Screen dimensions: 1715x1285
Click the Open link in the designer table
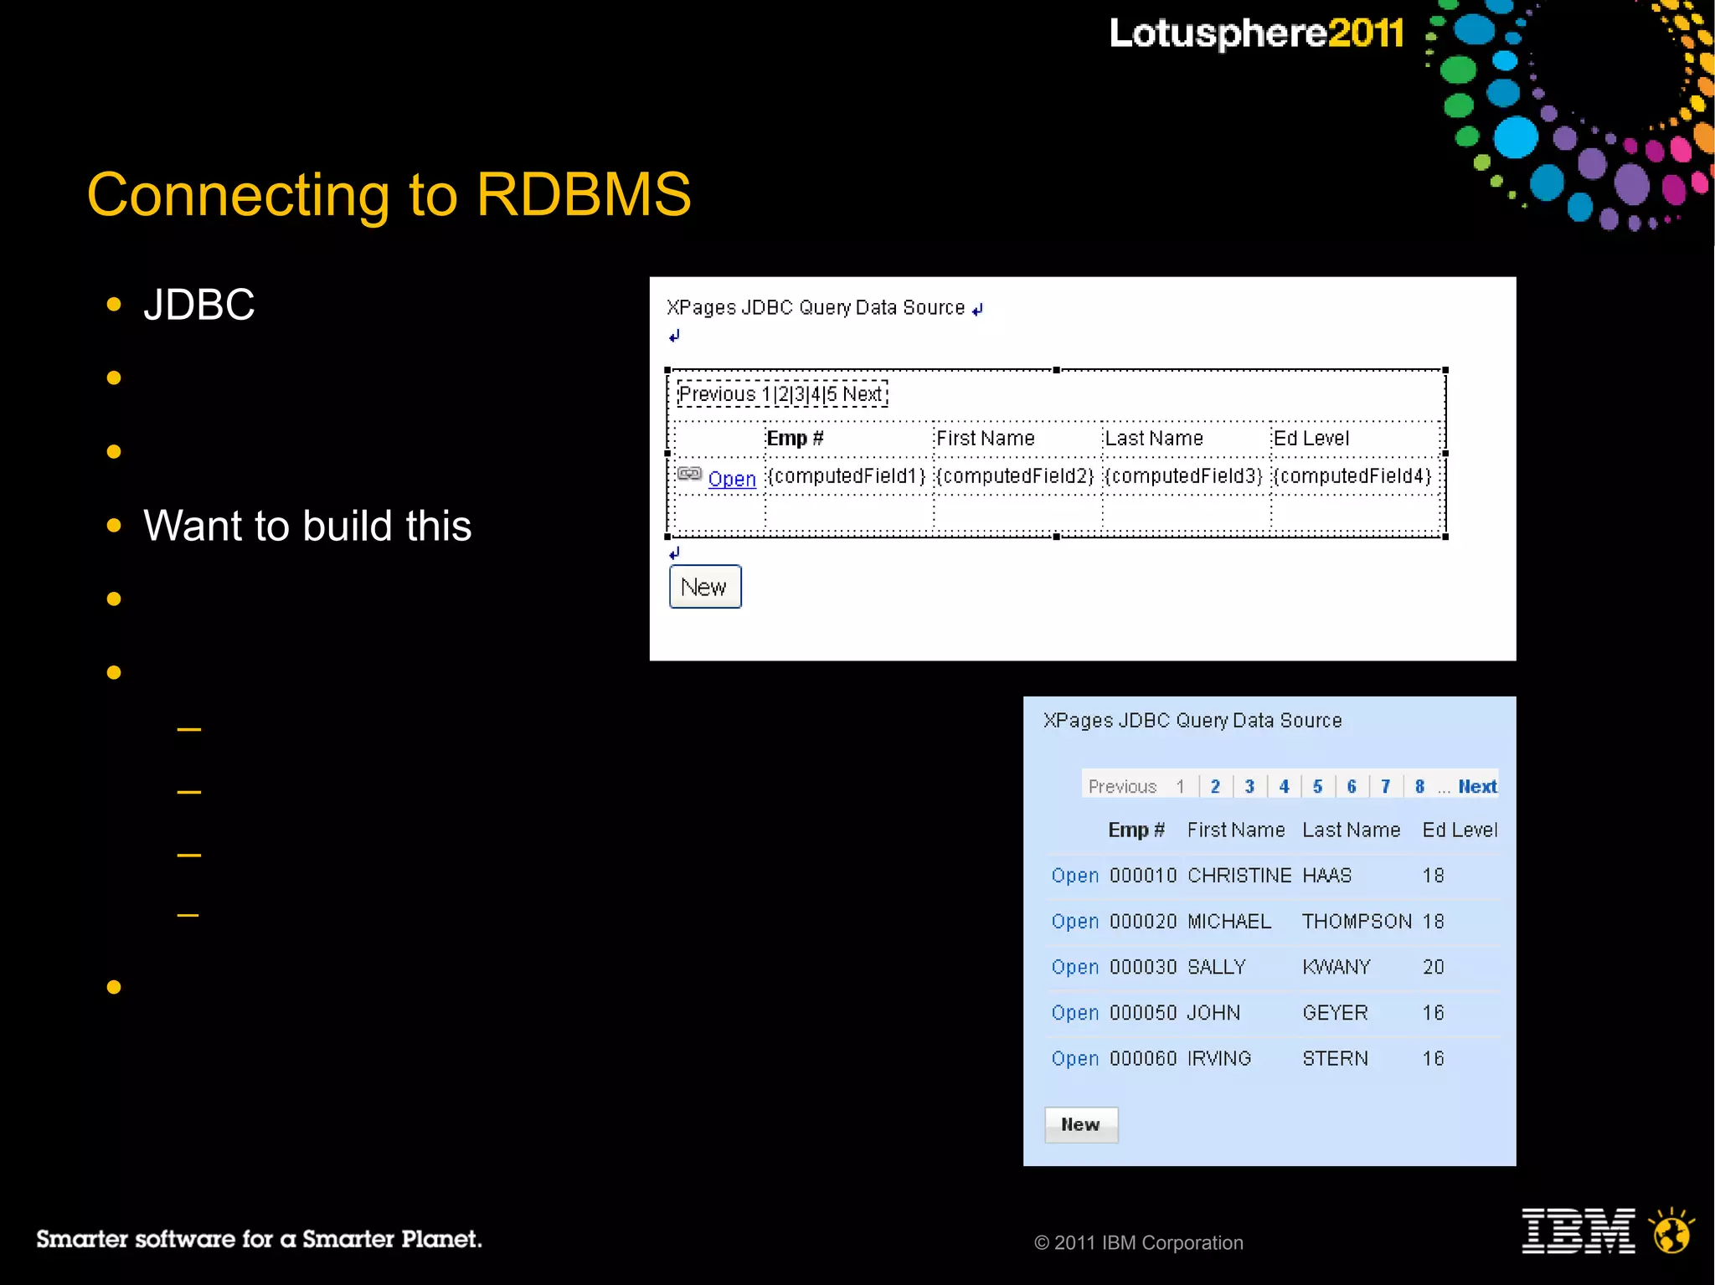coord(732,479)
